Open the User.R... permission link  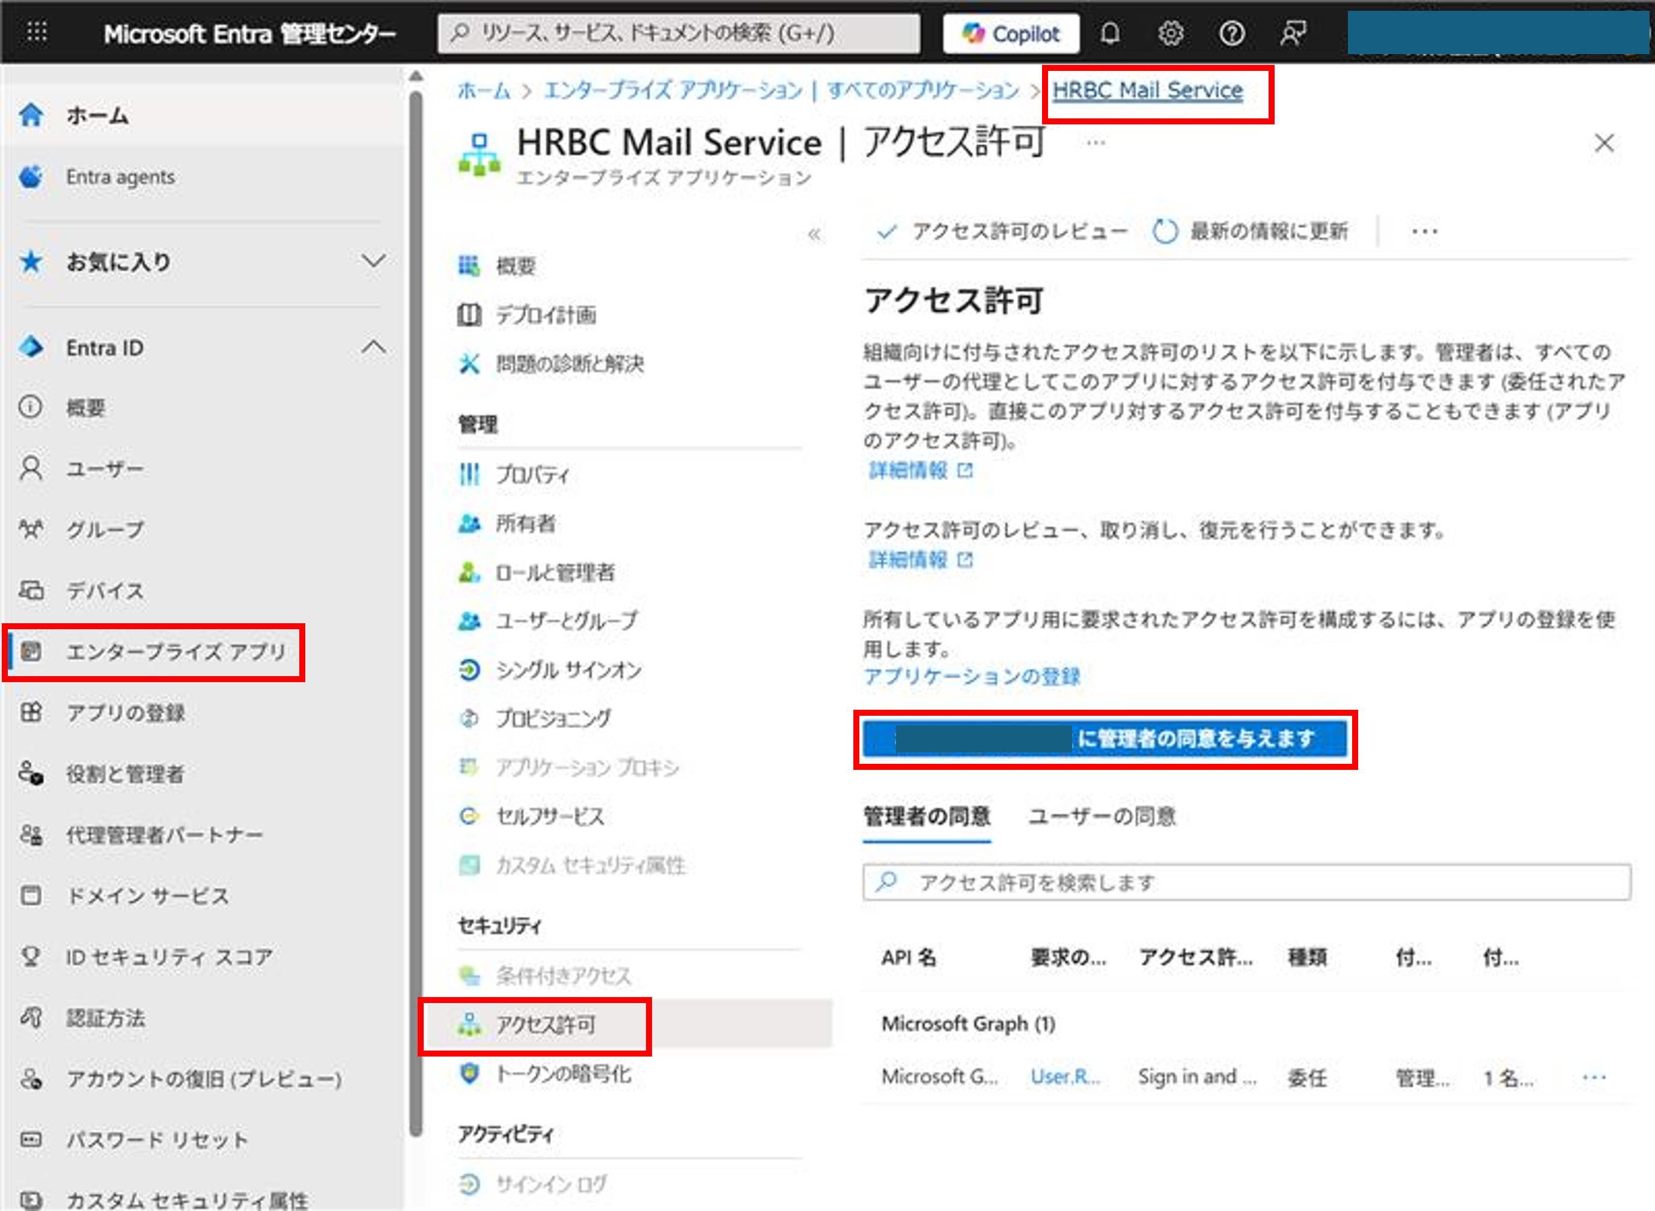tap(1065, 1077)
